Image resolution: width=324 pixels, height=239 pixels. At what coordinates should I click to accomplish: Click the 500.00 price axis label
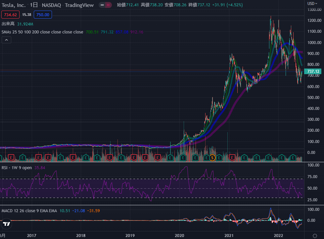(313, 98)
